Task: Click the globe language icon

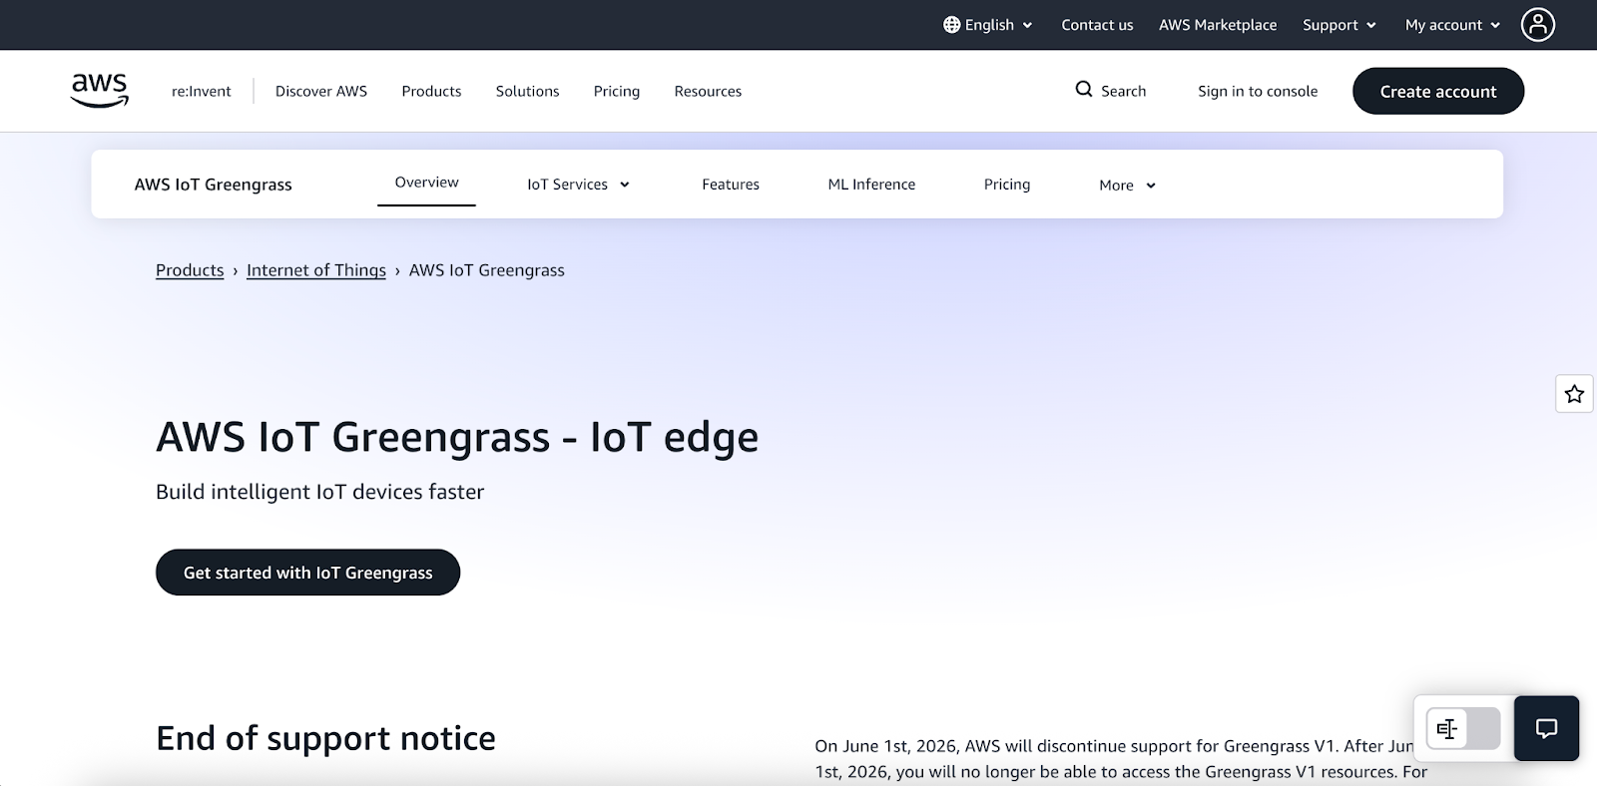Action: tap(951, 25)
